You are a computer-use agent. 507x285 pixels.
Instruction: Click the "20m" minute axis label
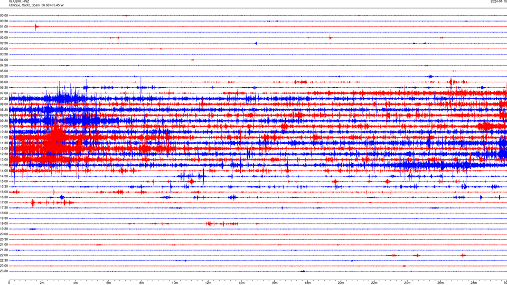341,283
